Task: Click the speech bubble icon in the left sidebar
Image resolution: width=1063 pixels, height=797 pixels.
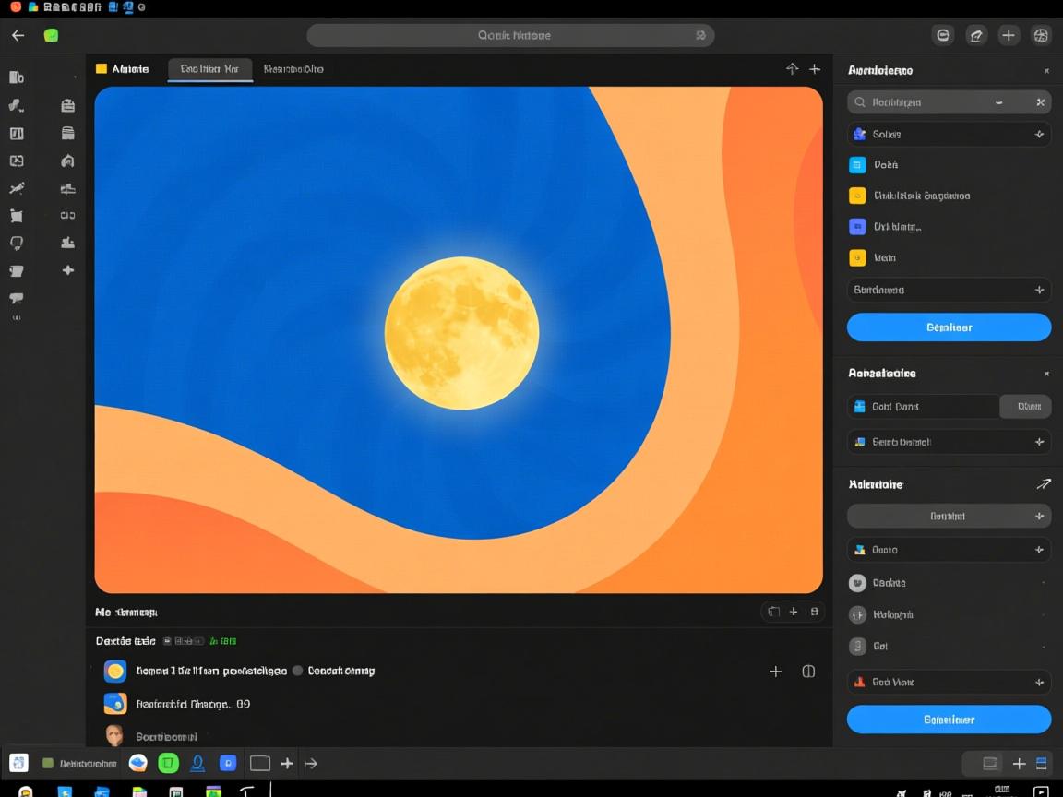Action: click(16, 298)
